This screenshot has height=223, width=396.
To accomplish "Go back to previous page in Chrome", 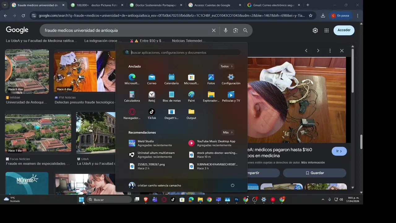I will (5, 15).
